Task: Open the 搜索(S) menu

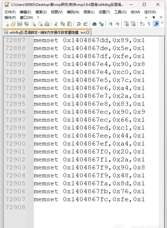Action: click(41, 12)
